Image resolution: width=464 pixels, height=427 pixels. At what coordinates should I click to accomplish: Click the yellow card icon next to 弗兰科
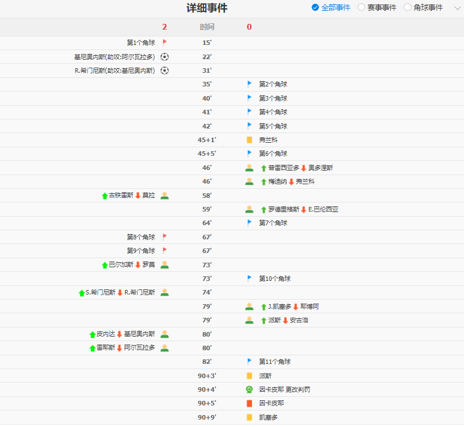click(x=249, y=140)
